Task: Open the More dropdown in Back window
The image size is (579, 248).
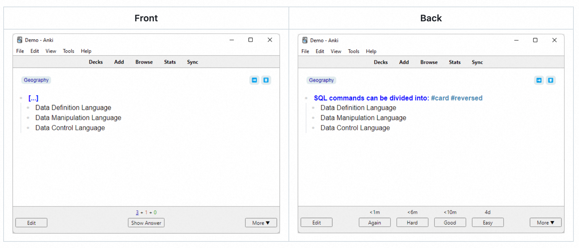Action: pyautogui.click(x=546, y=222)
